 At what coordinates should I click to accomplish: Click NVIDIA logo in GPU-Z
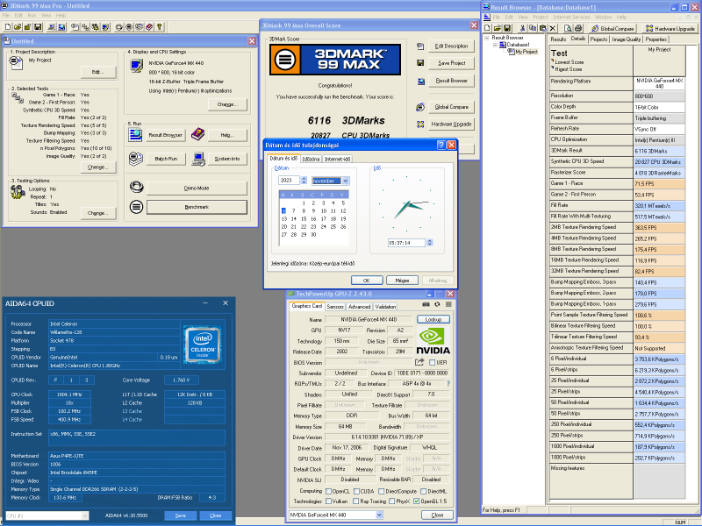pyautogui.click(x=433, y=341)
